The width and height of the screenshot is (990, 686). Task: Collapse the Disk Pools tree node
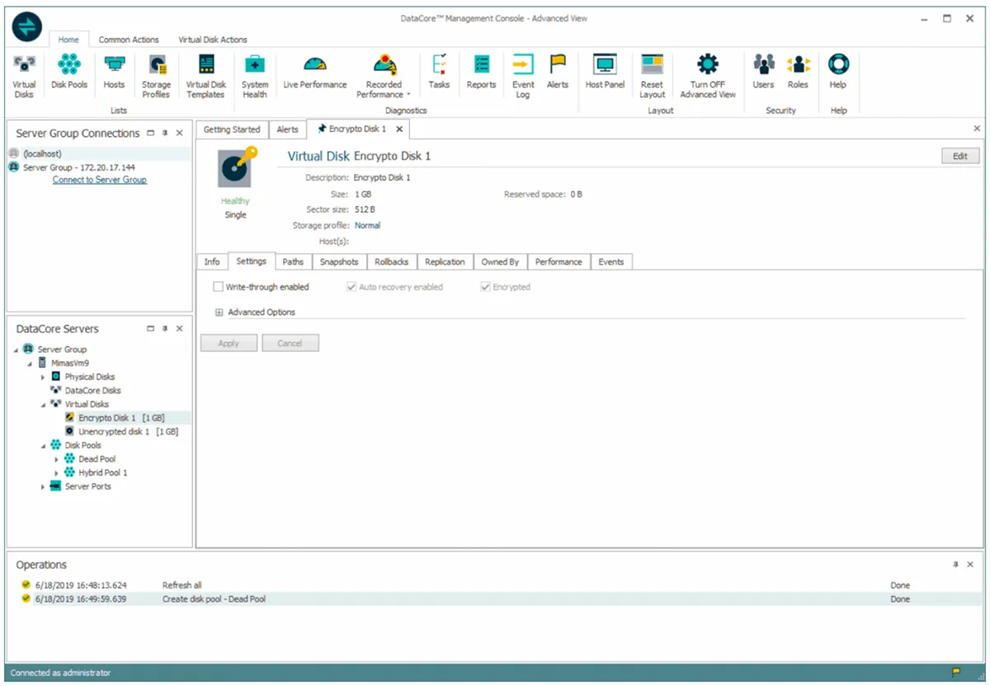pos(43,445)
